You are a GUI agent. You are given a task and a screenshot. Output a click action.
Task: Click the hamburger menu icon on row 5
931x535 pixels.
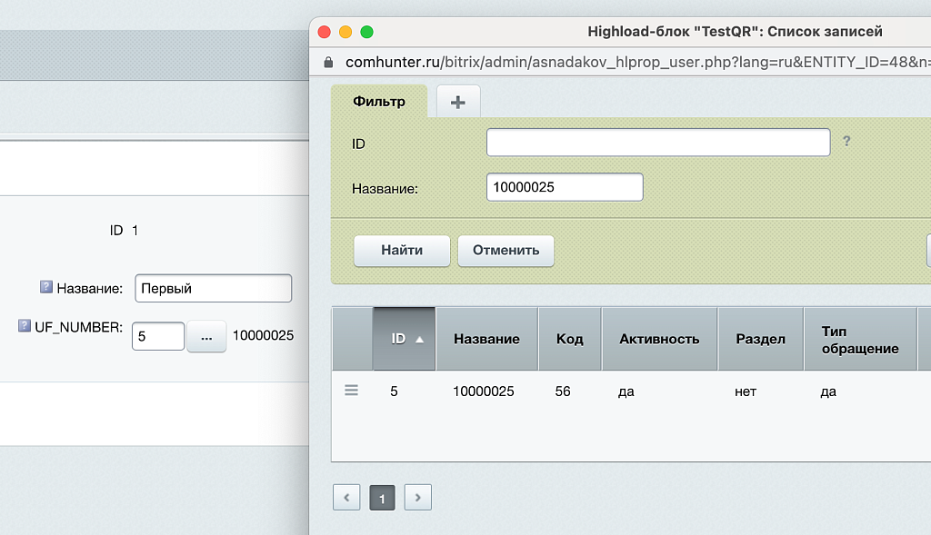click(351, 390)
